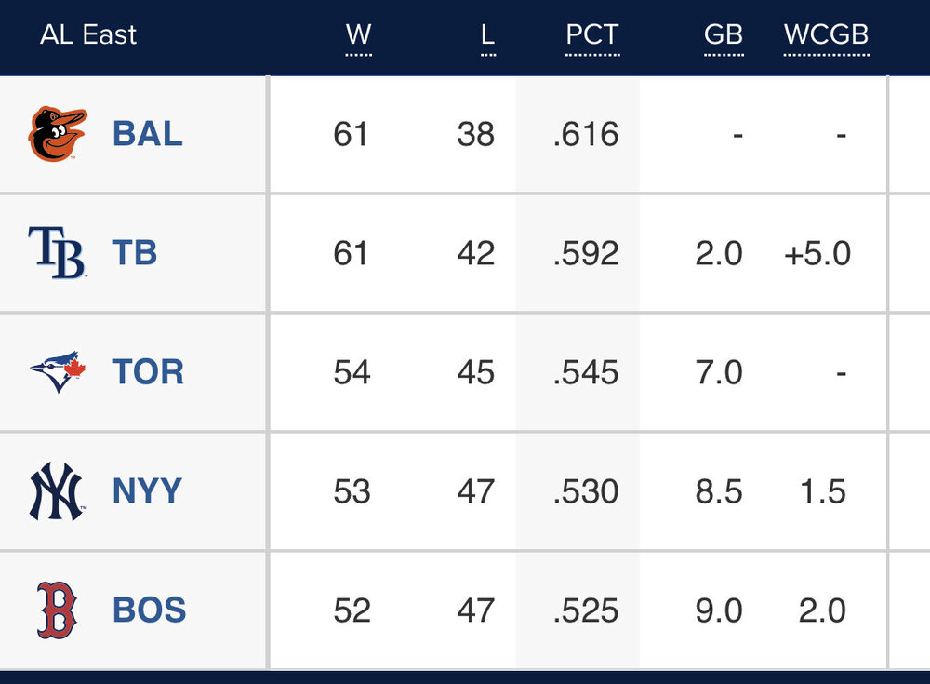
Task: Go to the TOR team page
Action: 148,372
